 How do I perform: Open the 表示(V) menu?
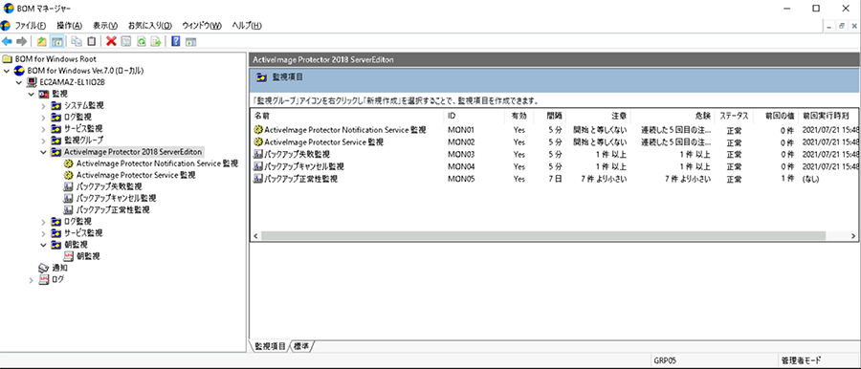(x=105, y=25)
